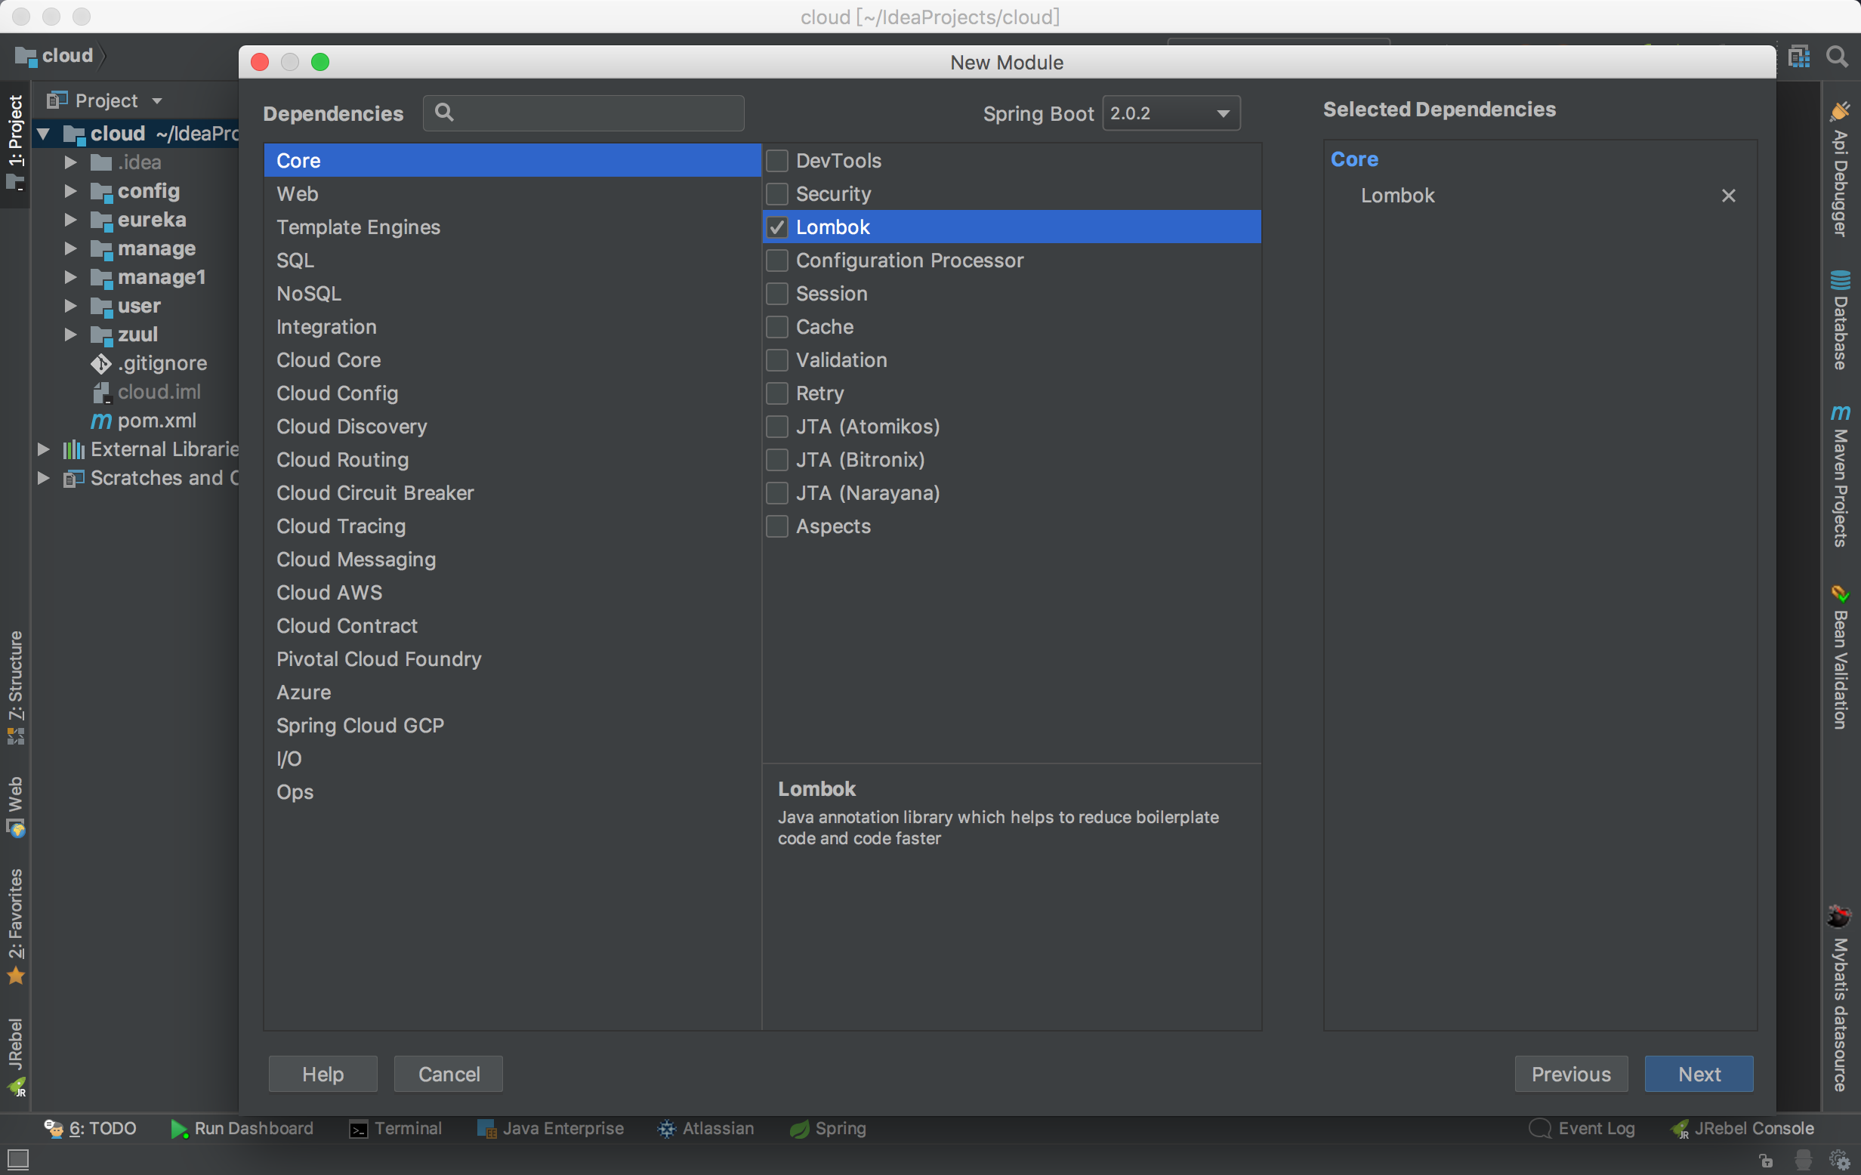
Task: Uncheck the Lombok dependency checkbox
Action: point(776,227)
